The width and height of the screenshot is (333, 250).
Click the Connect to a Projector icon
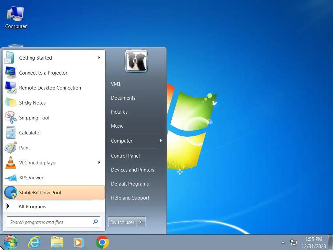point(10,73)
